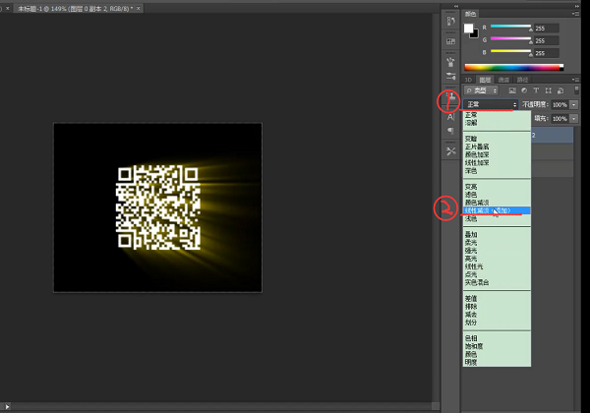Click the R red channel slider

click(511, 28)
